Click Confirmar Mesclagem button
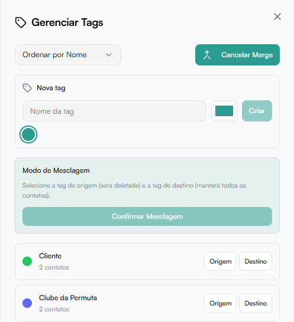This screenshot has width=294, height=322. tap(147, 216)
